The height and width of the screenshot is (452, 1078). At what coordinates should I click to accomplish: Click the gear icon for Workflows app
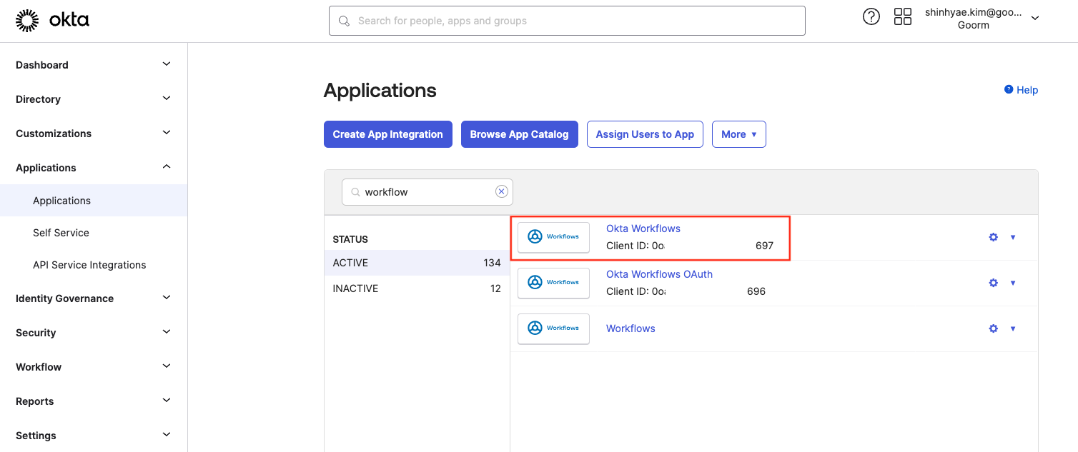point(993,328)
